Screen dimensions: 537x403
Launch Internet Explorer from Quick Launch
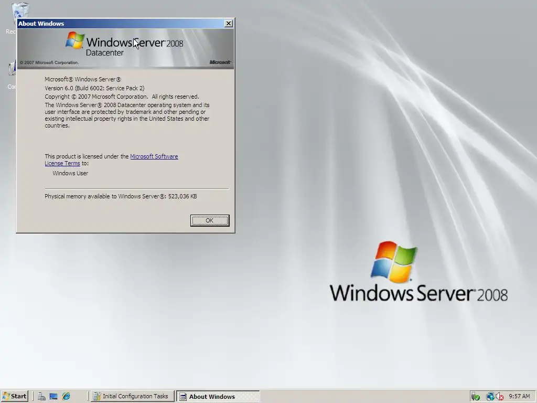(66, 397)
